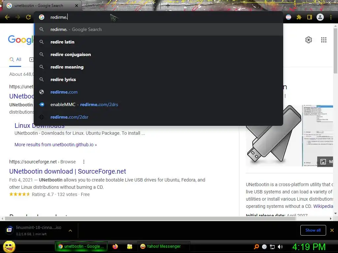Viewport: 338px width, 253px height.
Task: Open Yahoo! Messenger from taskbar
Action: click(x=164, y=246)
